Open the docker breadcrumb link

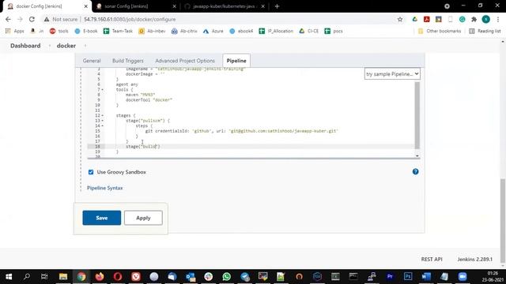(x=66, y=46)
